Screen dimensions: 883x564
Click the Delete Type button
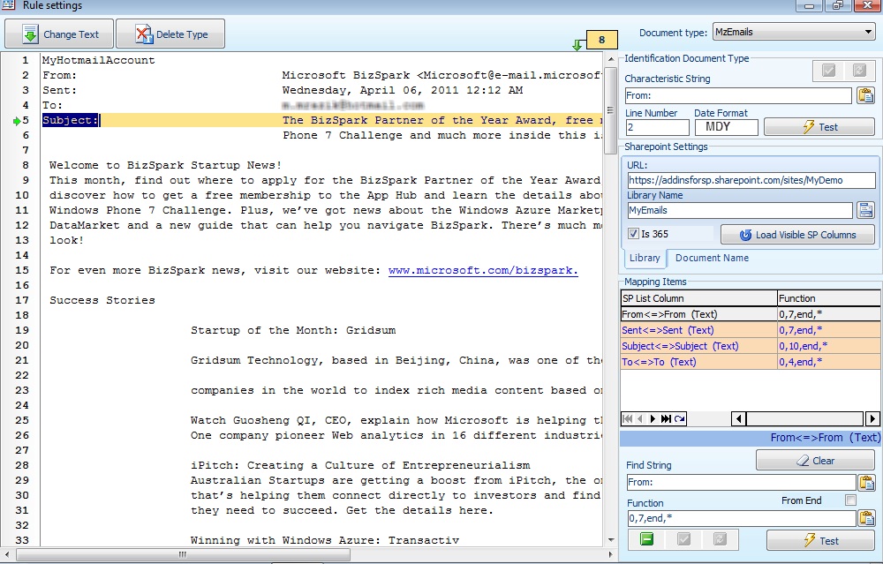(170, 34)
